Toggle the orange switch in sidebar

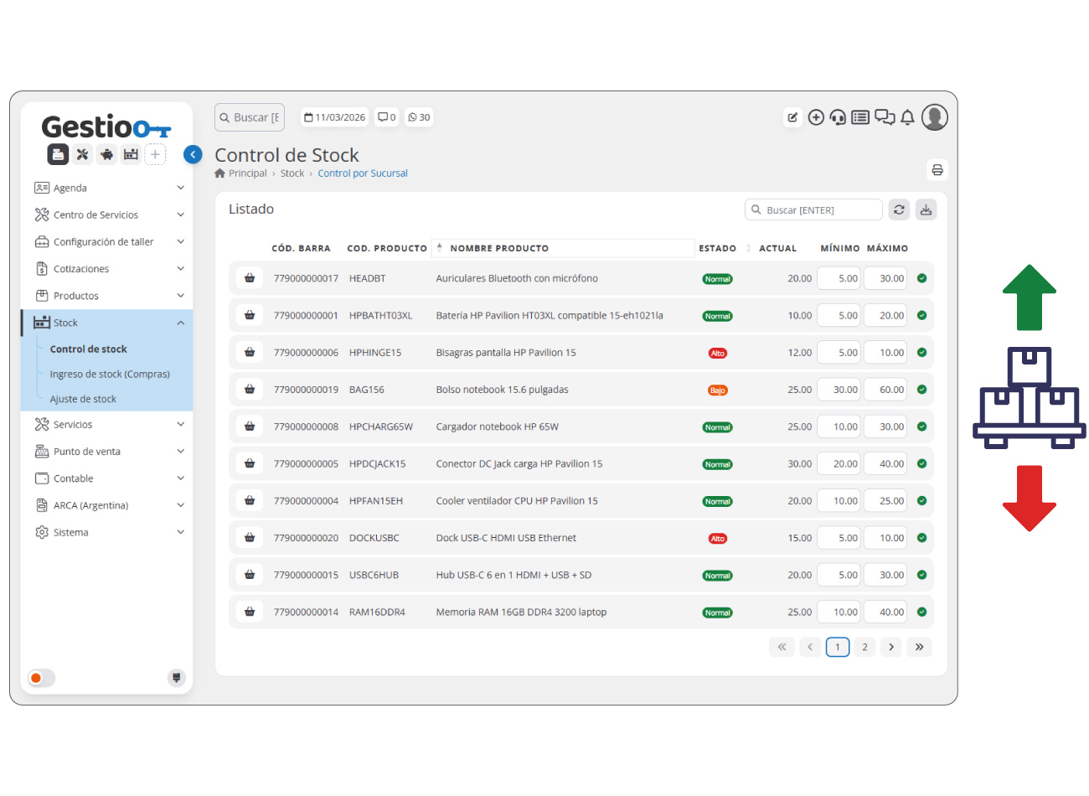tap(41, 678)
